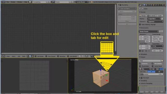This screenshot has width=167, height=94.
Task: Switch to the Constraints properties tab icon
Action: pyautogui.click(x=156, y=5)
